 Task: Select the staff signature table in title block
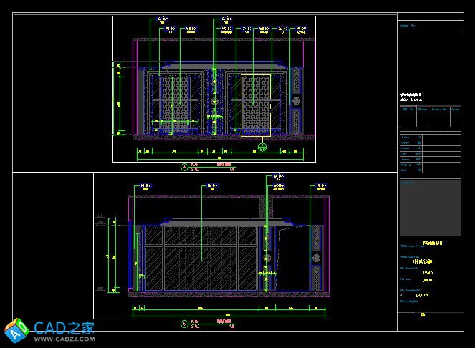[430, 153]
